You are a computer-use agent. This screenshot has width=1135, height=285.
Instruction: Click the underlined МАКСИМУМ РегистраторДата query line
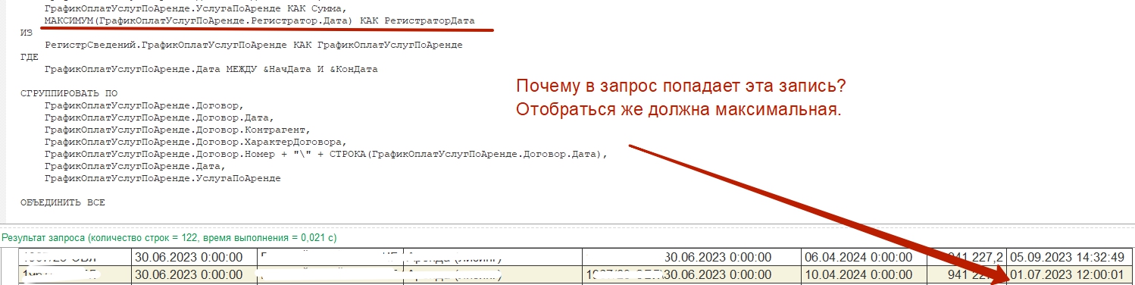click(259, 20)
